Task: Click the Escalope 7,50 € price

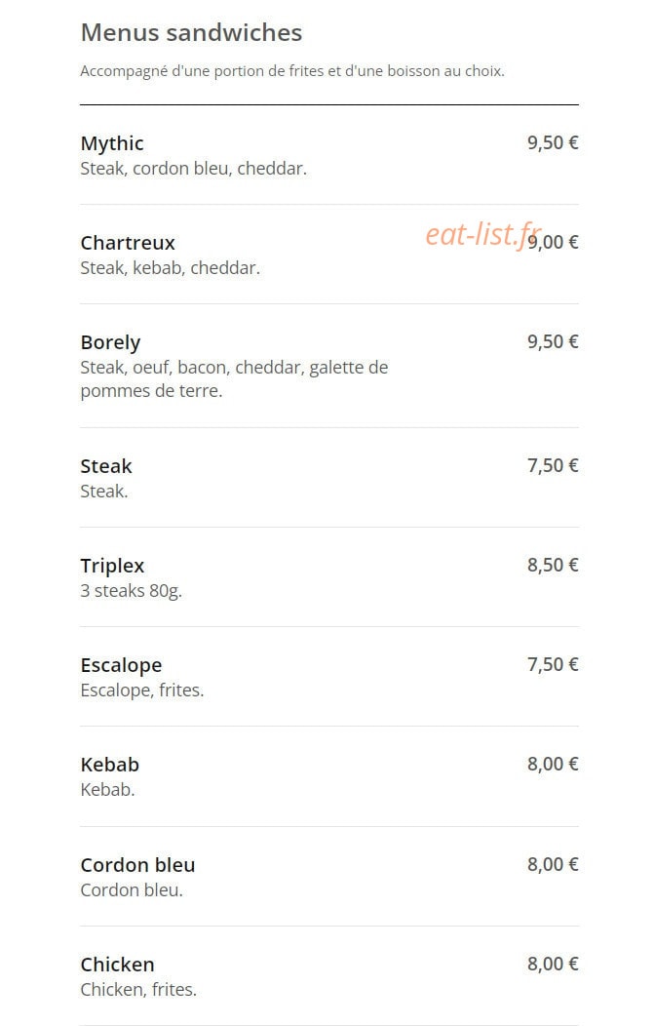Action: pyautogui.click(x=553, y=664)
